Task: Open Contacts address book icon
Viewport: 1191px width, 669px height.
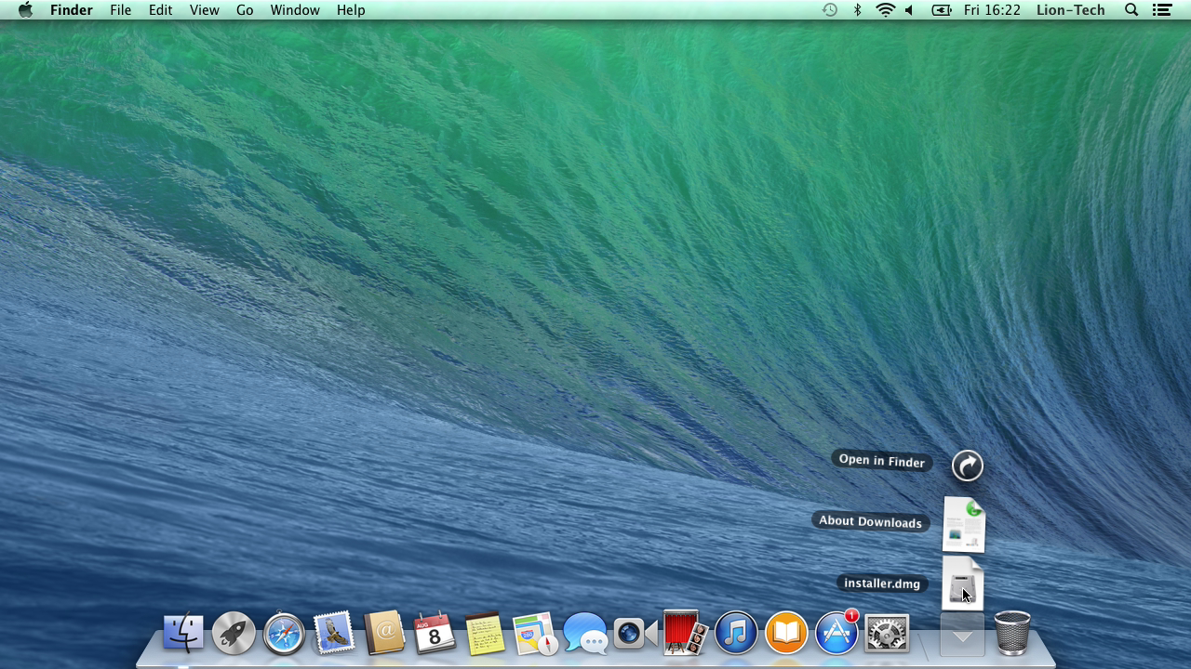Action: pyautogui.click(x=384, y=634)
